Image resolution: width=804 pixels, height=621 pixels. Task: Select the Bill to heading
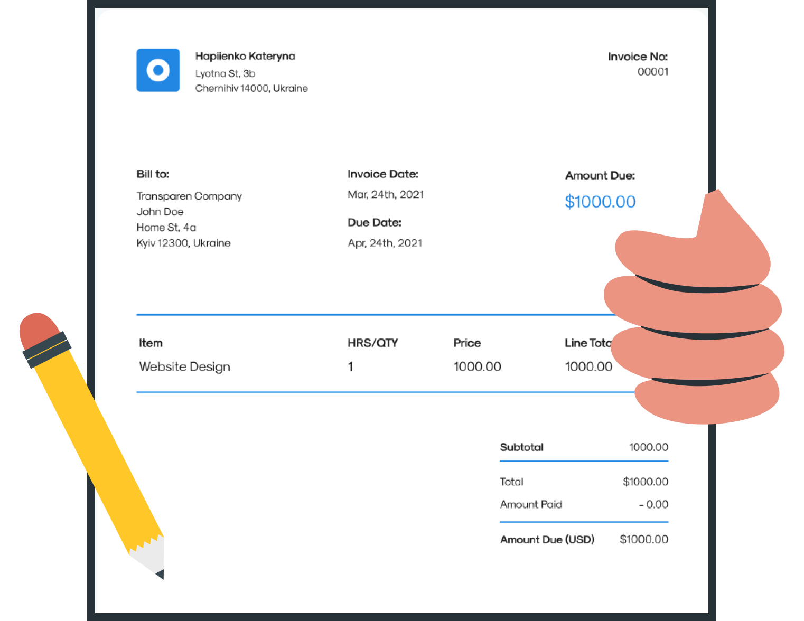[153, 174]
